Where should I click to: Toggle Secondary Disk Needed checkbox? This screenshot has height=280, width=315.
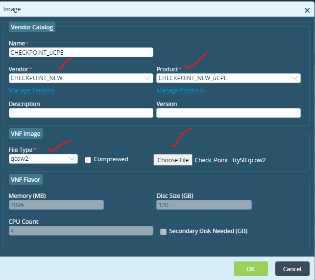(163, 232)
